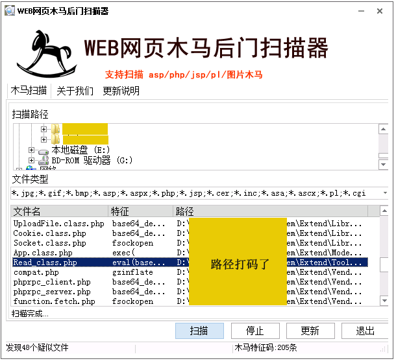Select the Socket.class.php row
Screen dimensions: 396x361
coord(190,243)
